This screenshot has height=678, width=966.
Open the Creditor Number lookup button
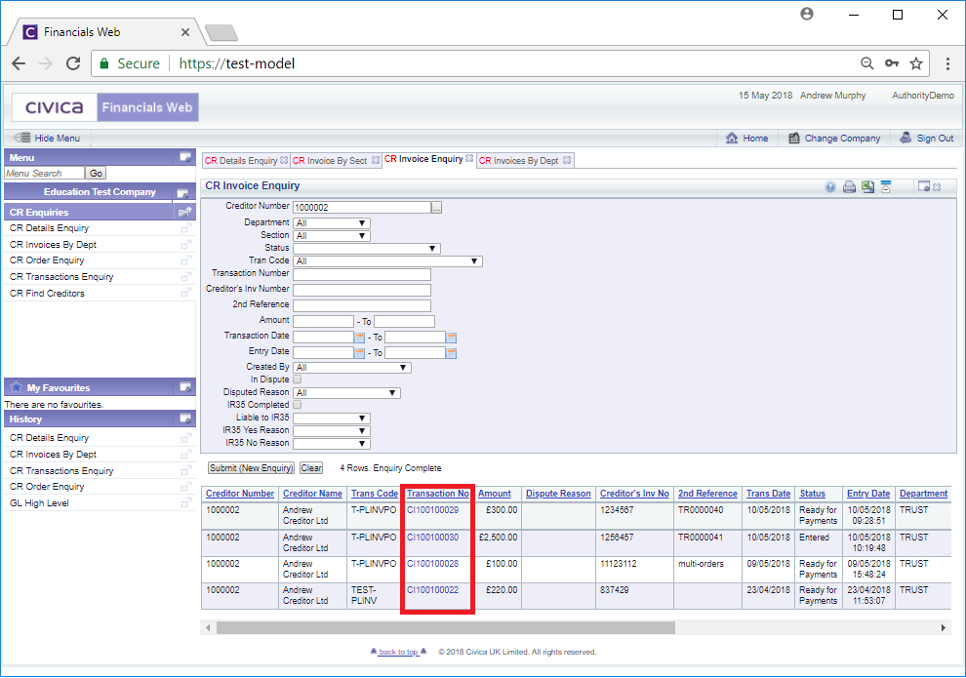436,208
